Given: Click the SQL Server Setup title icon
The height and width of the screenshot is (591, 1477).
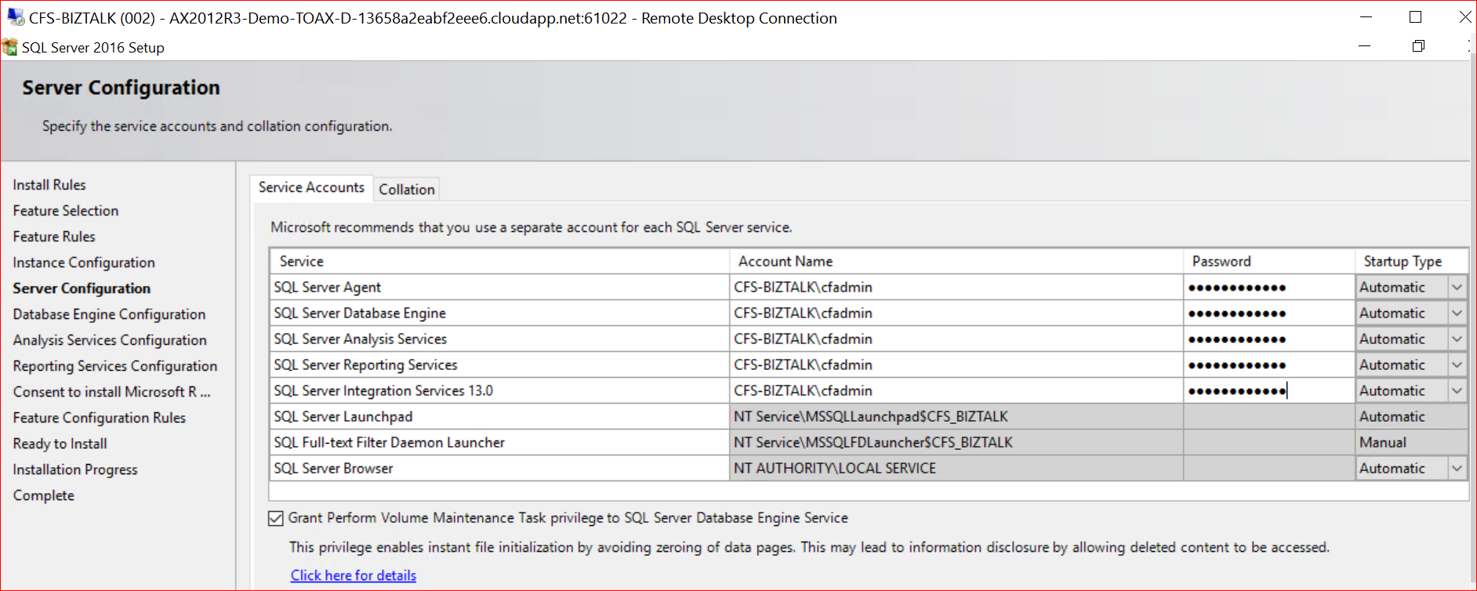Looking at the screenshot, I should 10,48.
